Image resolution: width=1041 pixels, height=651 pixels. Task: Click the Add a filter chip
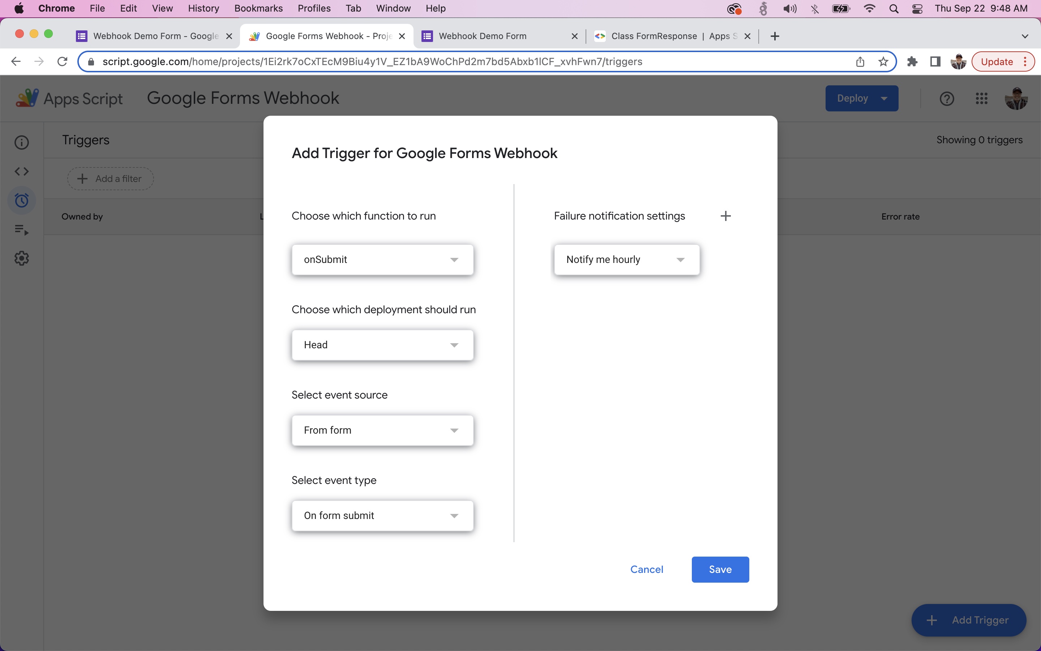pyautogui.click(x=110, y=179)
